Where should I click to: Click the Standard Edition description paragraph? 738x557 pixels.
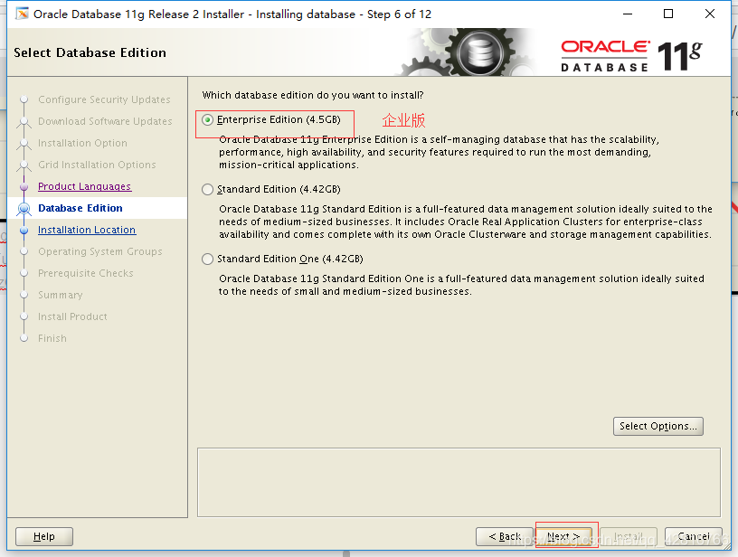point(466,222)
